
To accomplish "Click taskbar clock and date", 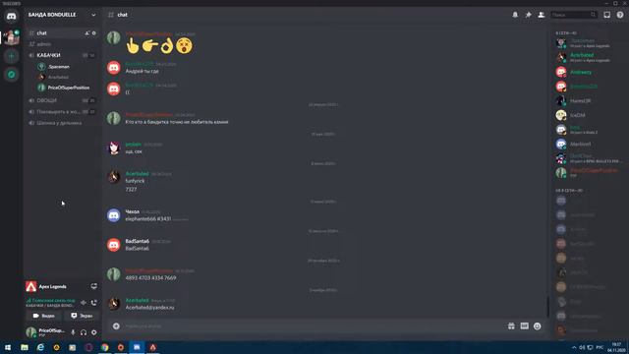I will 616,347.
